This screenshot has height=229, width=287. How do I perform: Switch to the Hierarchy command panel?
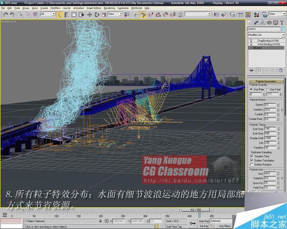tap(263, 23)
